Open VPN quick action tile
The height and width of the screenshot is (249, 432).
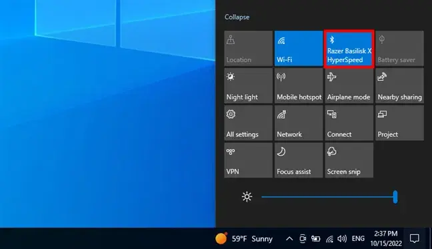248,160
